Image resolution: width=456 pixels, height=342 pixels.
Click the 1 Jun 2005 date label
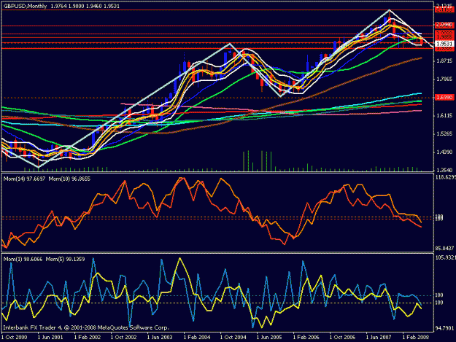coord(269,338)
